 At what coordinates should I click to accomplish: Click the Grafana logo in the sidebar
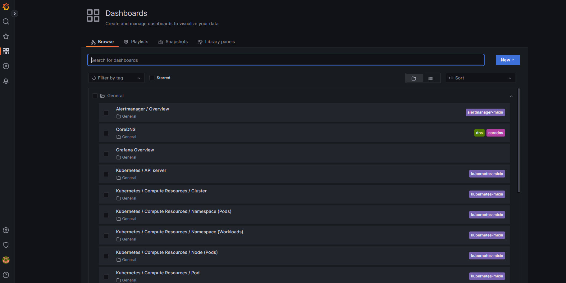point(6,7)
